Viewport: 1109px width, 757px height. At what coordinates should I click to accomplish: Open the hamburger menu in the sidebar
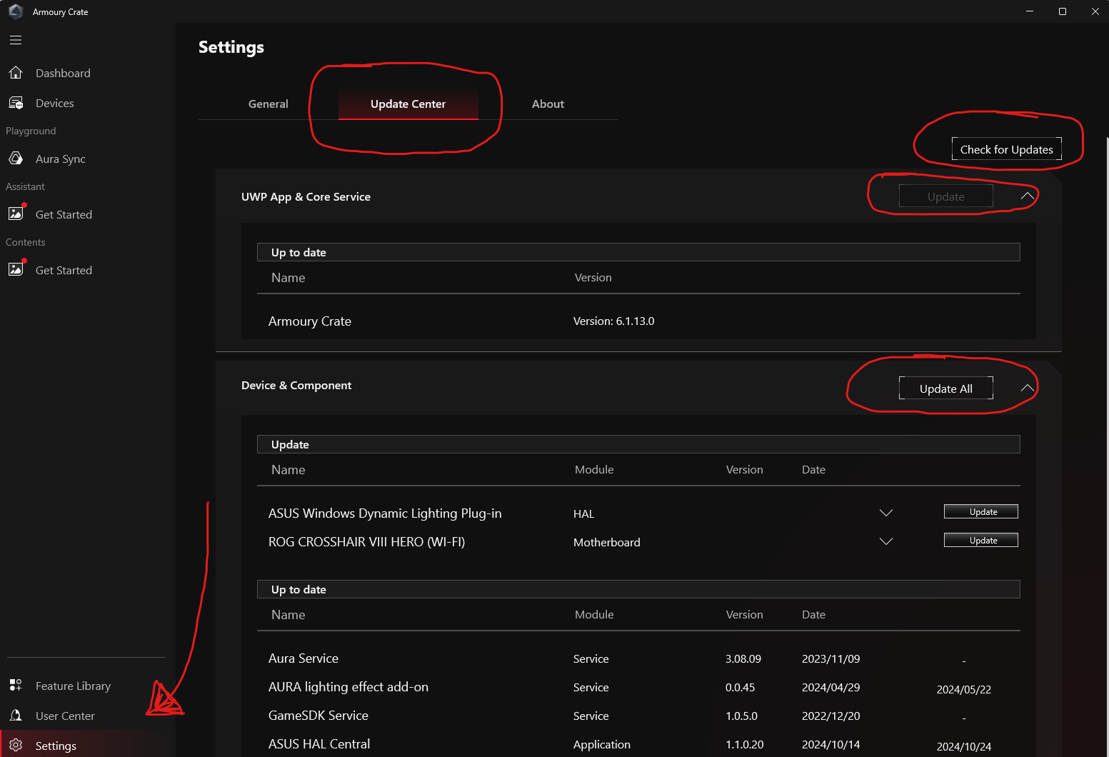(x=16, y=40)
